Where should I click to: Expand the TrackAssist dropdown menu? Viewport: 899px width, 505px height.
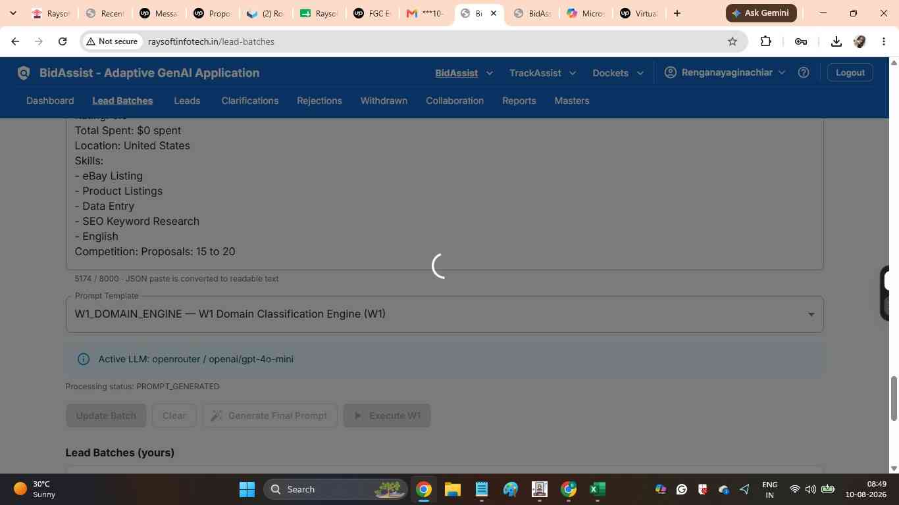pyautogui.click(x=543, y=73)
